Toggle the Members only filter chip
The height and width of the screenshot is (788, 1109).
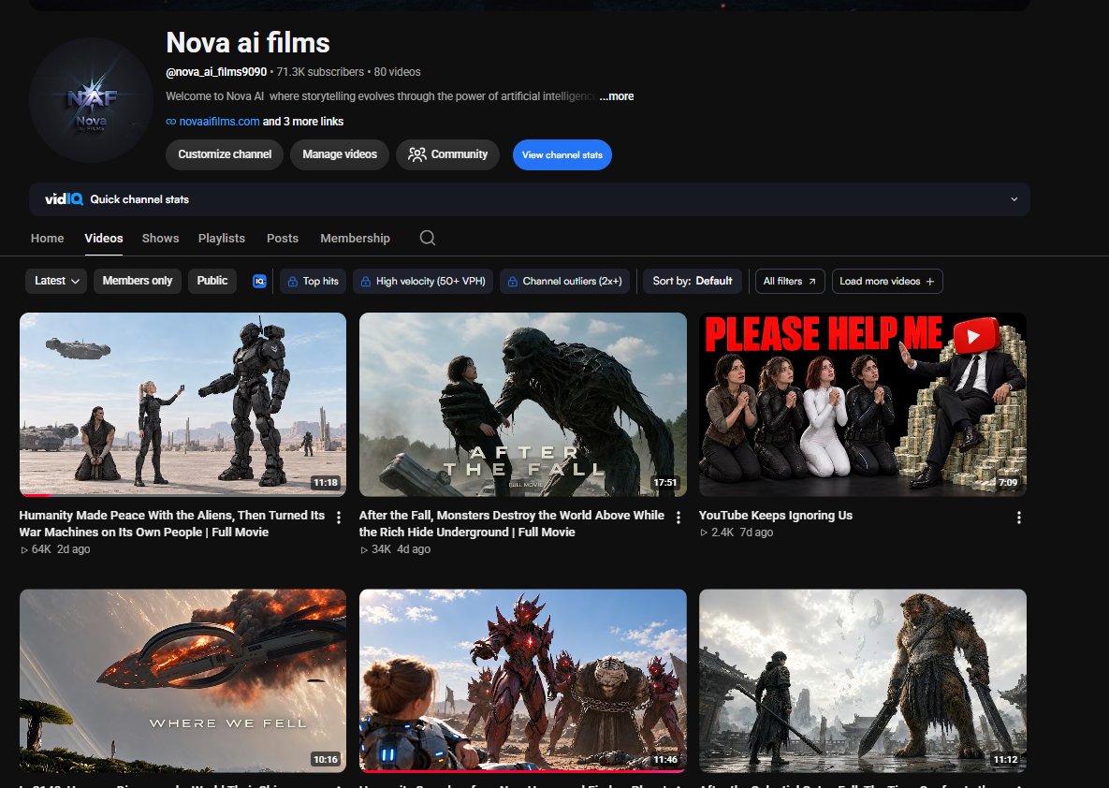pyautogui.click(x=138, y=281)
